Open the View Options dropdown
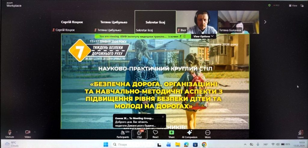 (203, 36)
